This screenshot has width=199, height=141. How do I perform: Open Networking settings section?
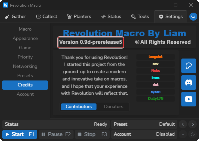(25, 66)
